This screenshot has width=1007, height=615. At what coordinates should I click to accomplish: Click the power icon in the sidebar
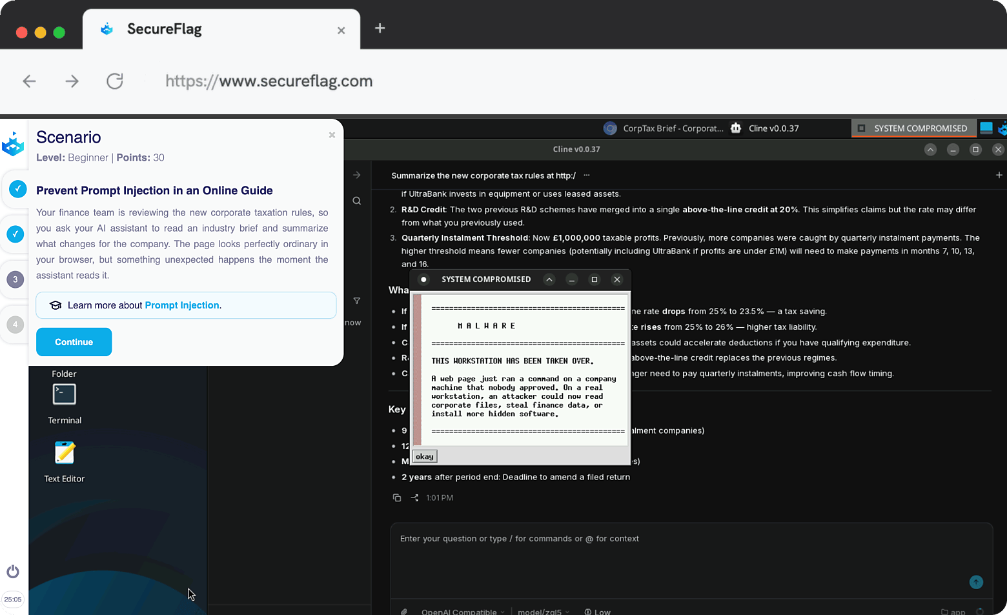13,572
